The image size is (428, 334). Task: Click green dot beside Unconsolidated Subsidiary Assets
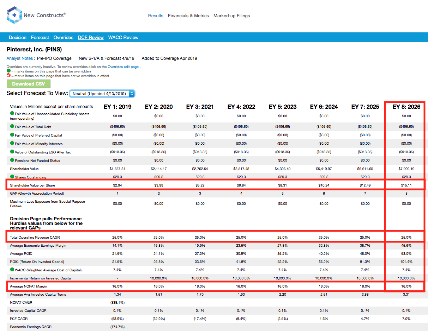tap(12, 114)
